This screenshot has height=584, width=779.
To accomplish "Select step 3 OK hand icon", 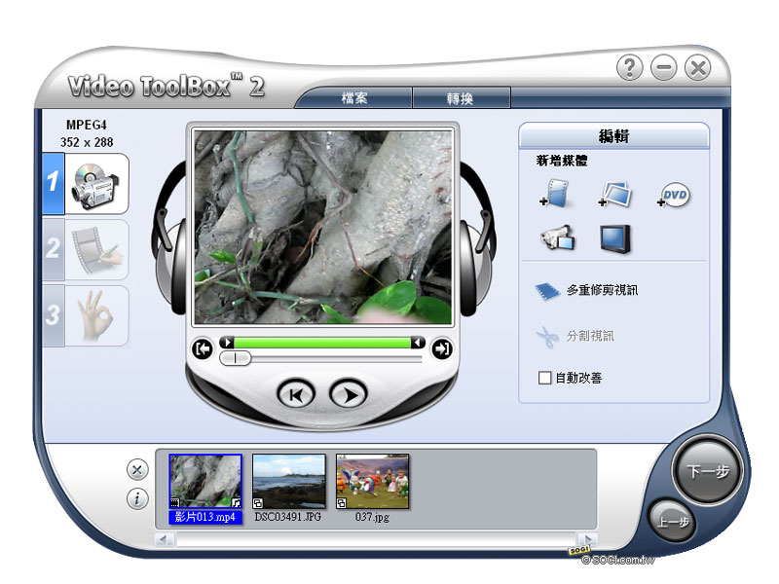I will click(x=96, y=315).
